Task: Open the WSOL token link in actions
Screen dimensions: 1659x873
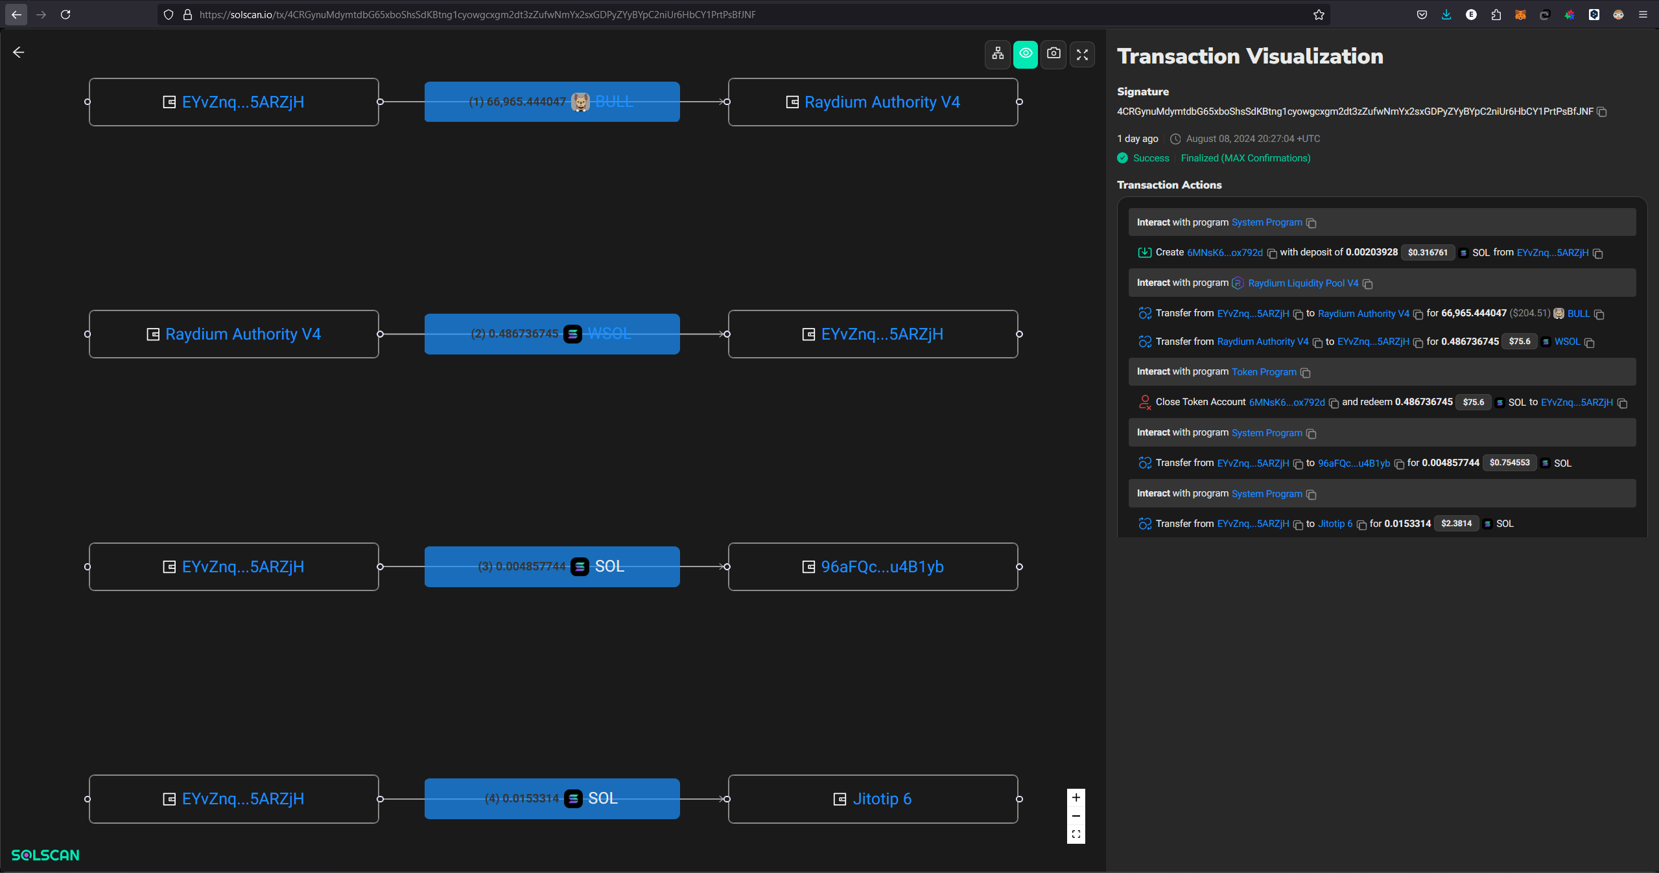Action: (x=1567, y=342)
